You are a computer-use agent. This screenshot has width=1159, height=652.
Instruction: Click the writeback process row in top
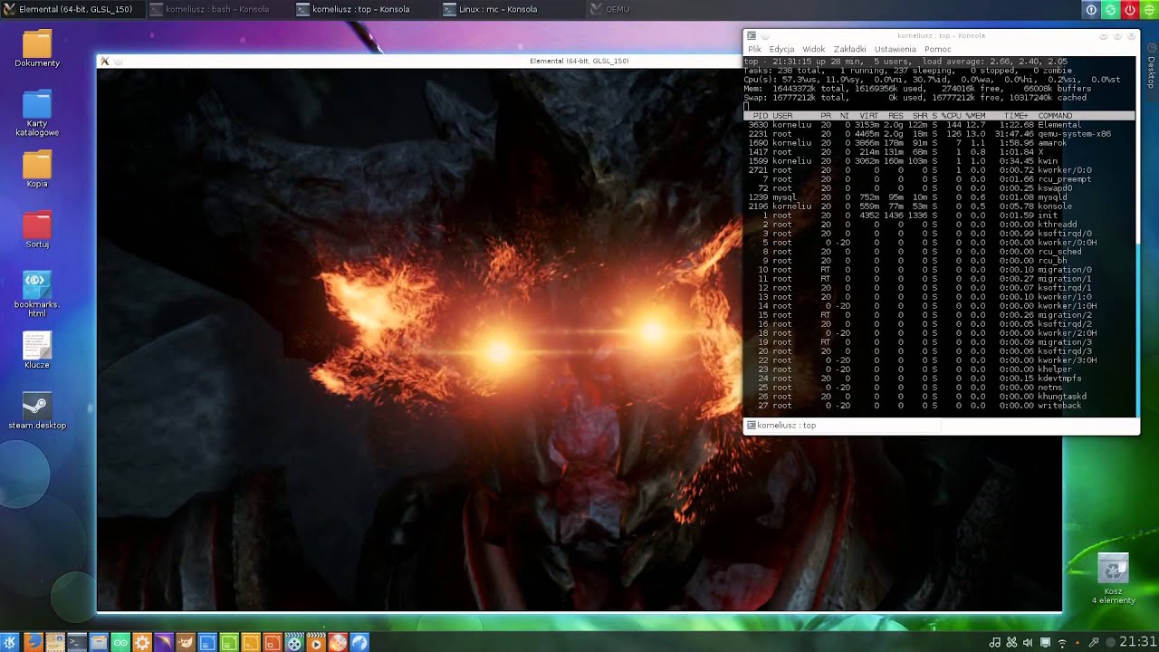pyautogui.click(x=939, y=406)
